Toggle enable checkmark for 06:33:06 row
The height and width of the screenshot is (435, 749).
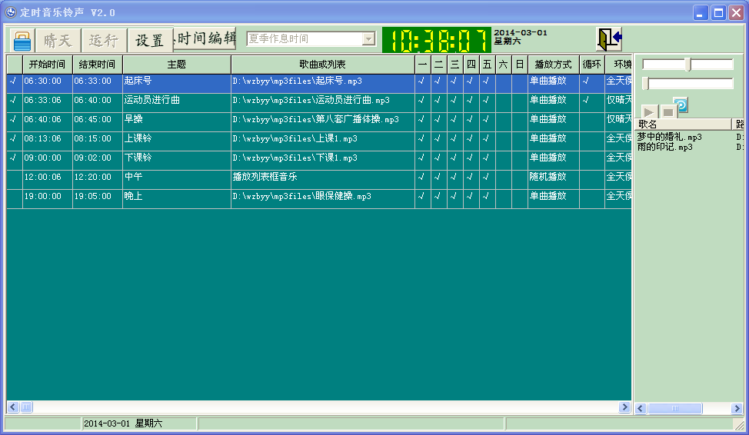15,100
